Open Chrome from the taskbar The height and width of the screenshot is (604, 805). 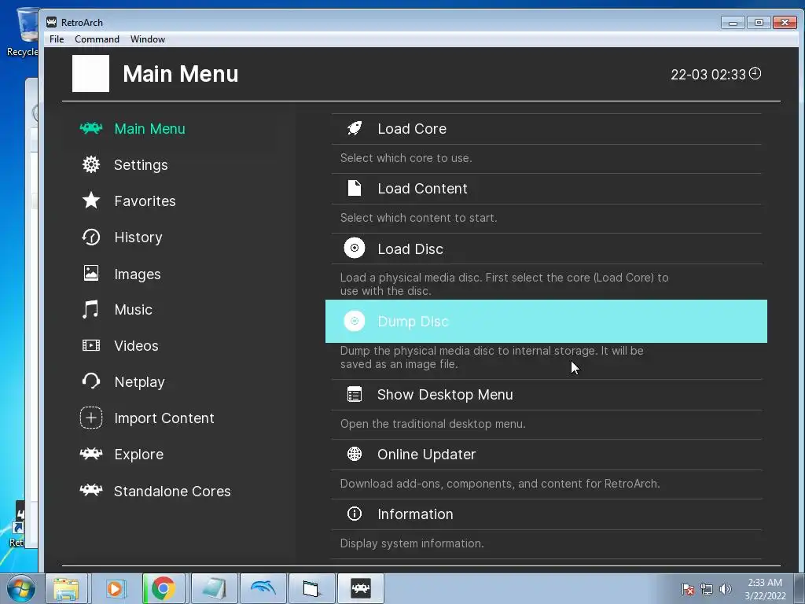[x=164, y=588]
